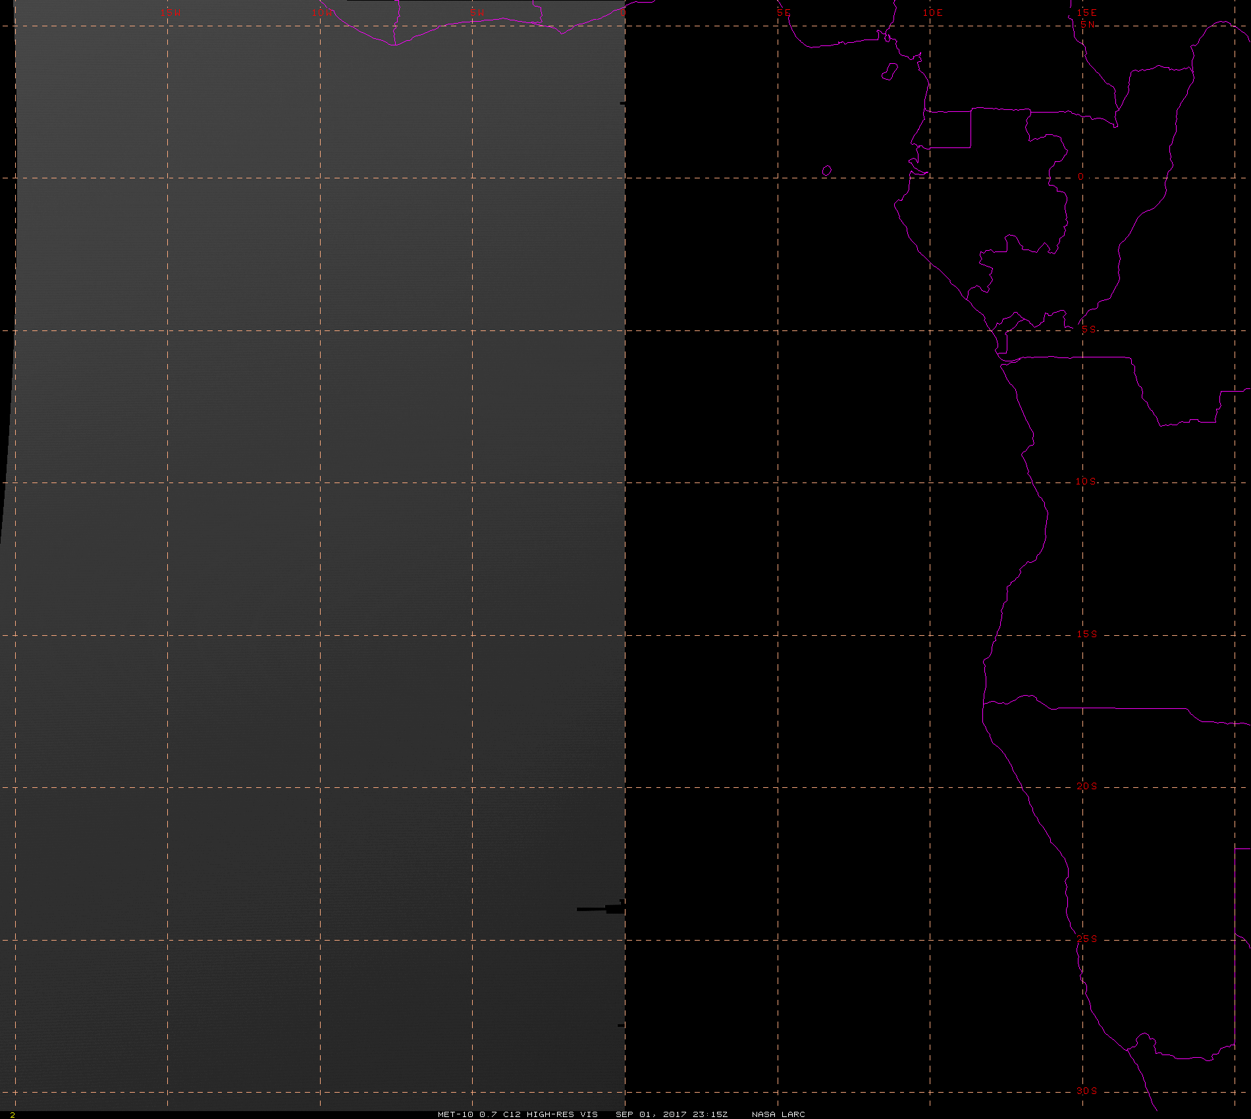Click the 5N latitude label

[1088, 24]
